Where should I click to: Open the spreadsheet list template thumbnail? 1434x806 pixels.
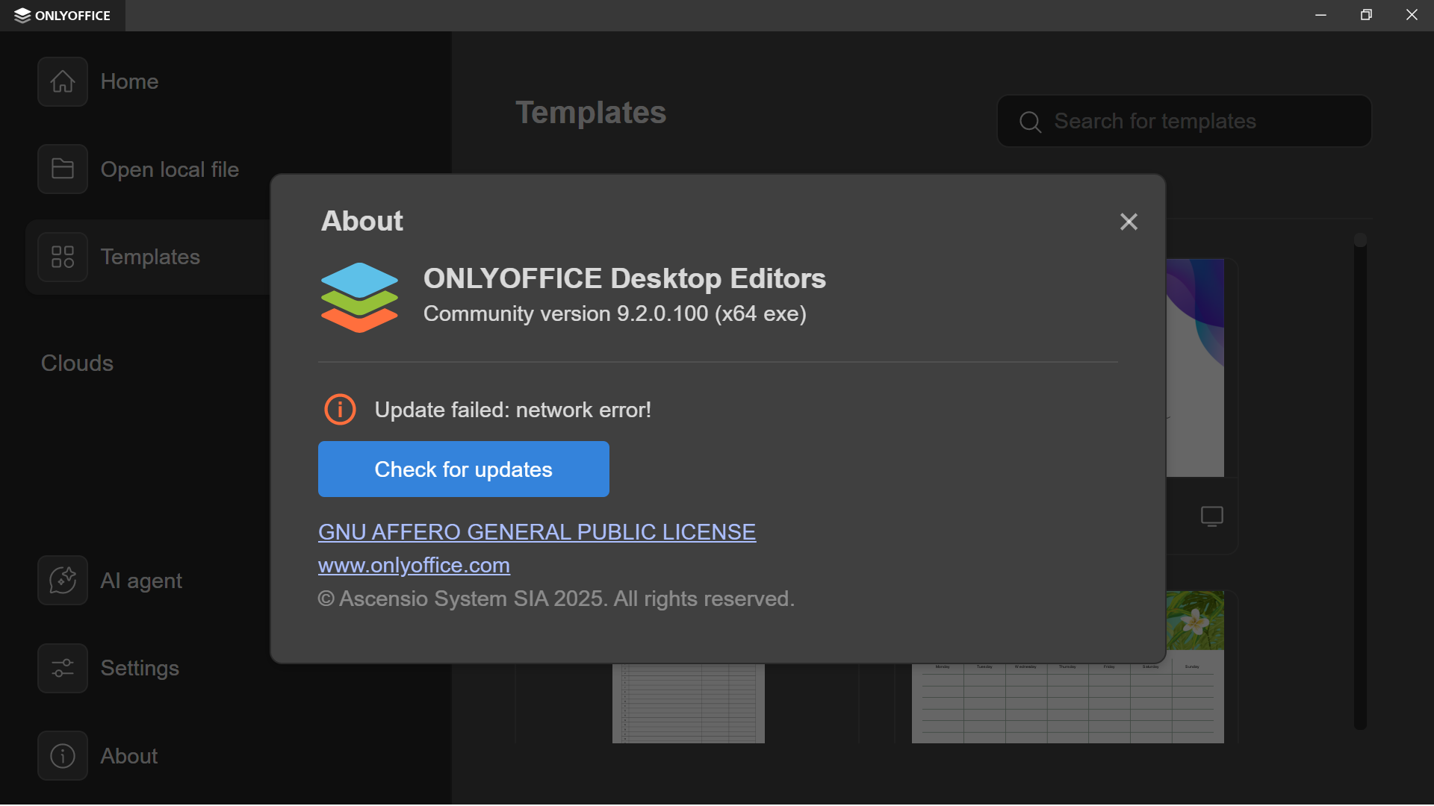click(688, 703)
